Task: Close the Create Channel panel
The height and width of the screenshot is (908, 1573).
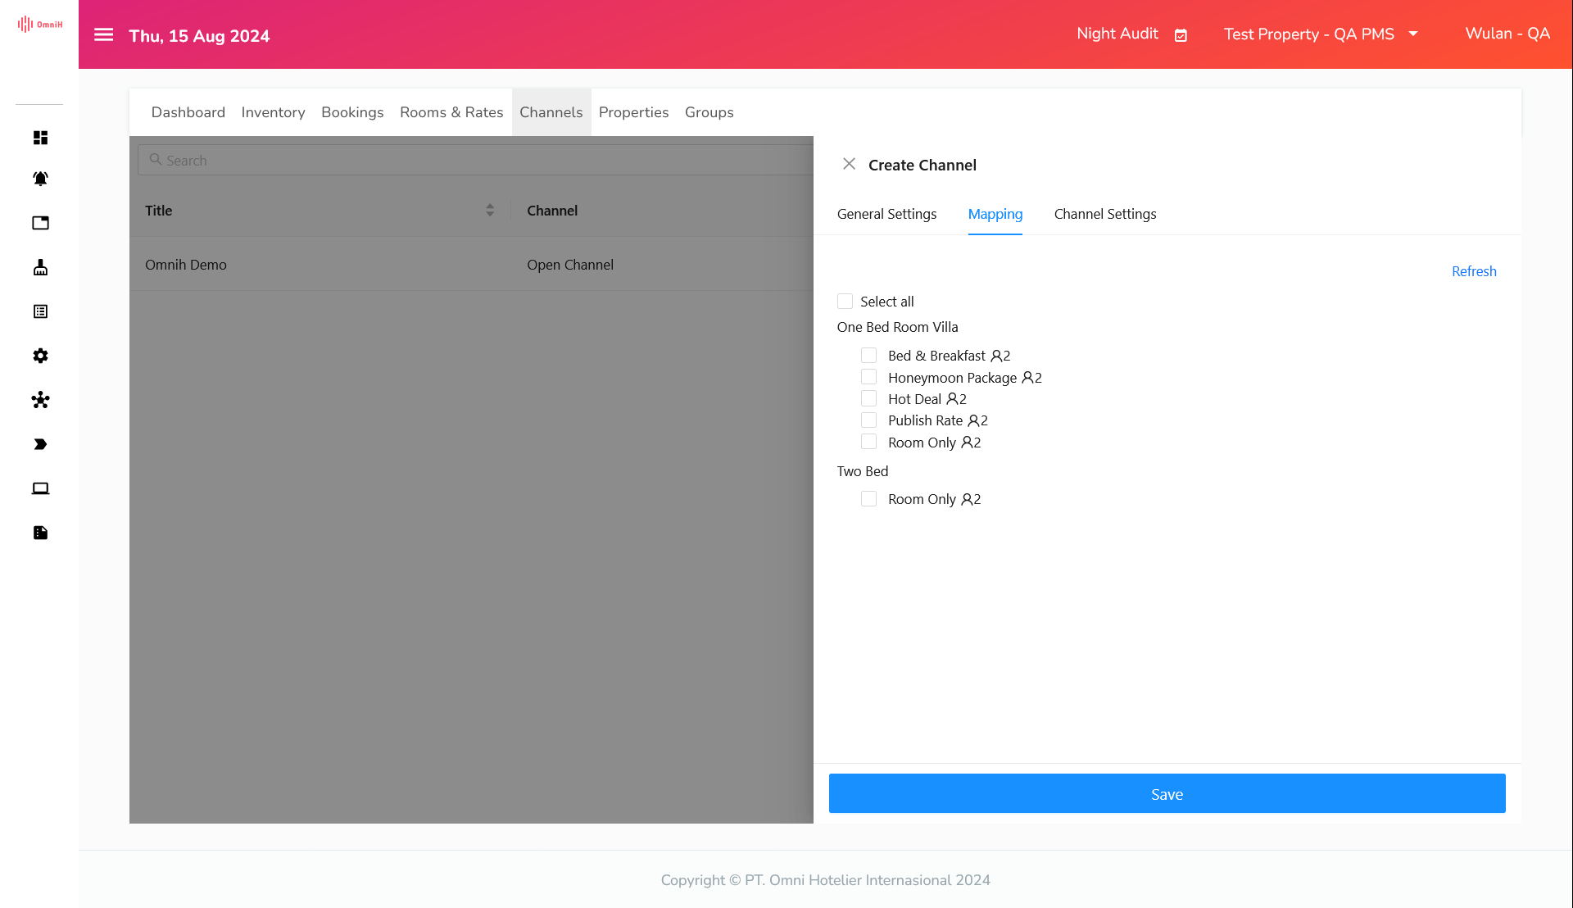Action: (849, 164)
